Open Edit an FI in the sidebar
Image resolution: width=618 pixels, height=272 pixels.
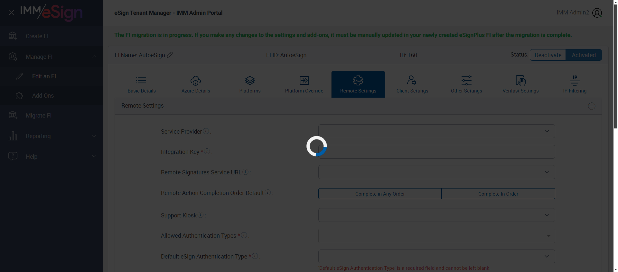point(51,76)
